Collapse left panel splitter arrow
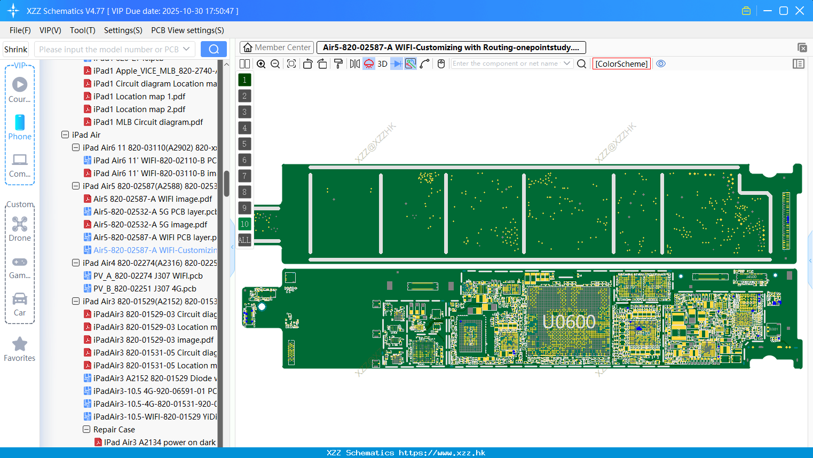The width and height of the screenshot is (813, 458). tap(232, 247)
